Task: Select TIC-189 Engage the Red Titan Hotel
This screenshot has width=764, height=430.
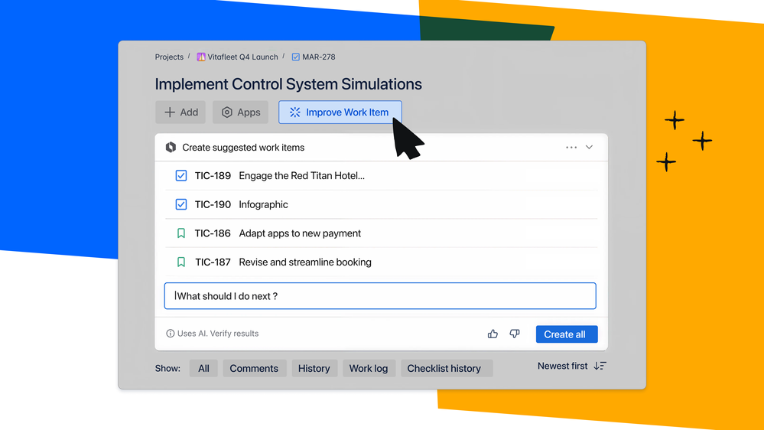Action: point(381,175)
